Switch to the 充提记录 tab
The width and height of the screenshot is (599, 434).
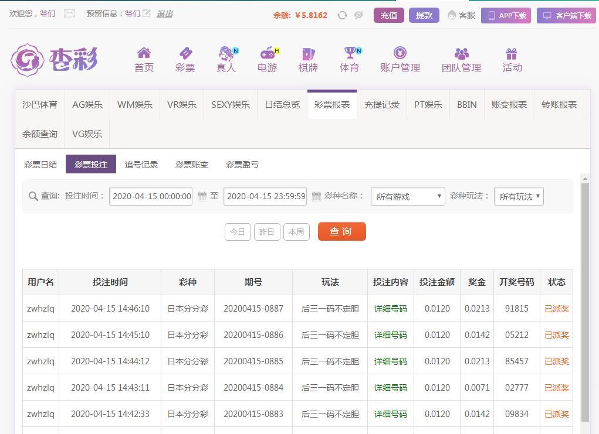(381, 105)
